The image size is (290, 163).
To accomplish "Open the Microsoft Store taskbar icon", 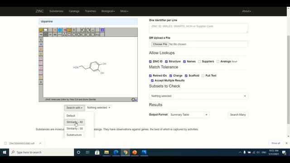I will 97,152.
